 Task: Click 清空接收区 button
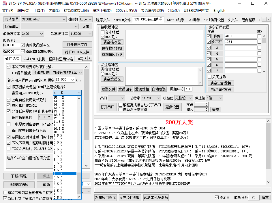click(x=112, y=42)
